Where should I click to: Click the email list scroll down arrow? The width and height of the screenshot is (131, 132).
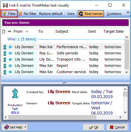coord(127,72)
